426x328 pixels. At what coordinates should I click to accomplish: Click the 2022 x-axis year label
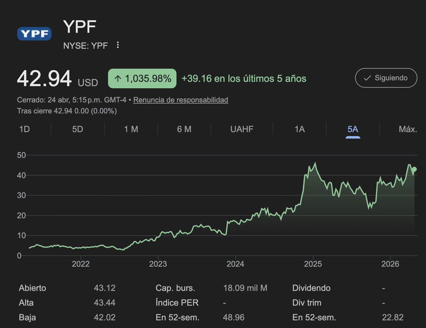click(81, 265)
